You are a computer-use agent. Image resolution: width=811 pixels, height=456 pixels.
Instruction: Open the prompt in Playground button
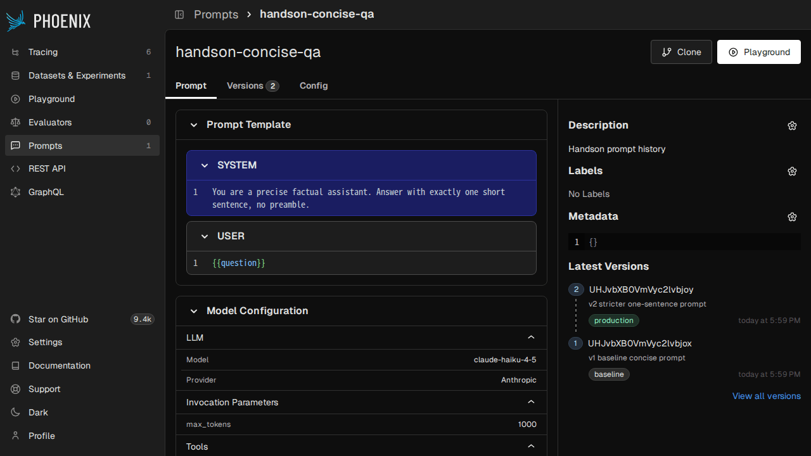(x=758, y=52)
